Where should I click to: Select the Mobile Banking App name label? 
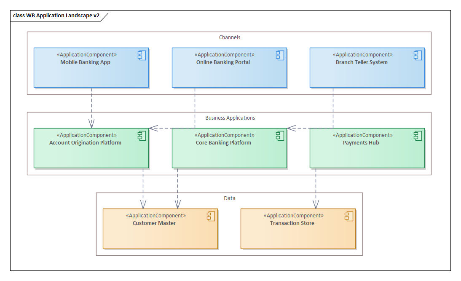[x=85, y=62]
